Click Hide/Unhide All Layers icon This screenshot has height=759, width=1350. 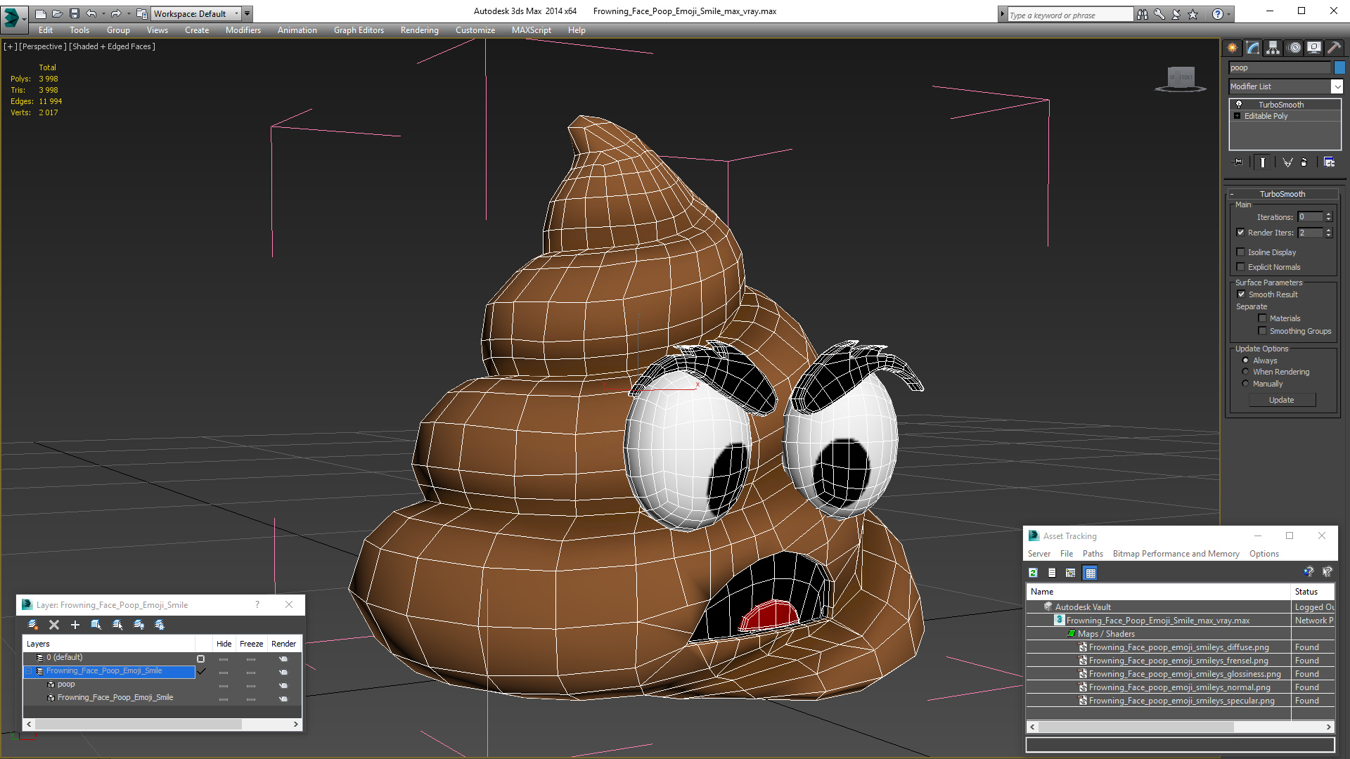click(x=139, y=625)
